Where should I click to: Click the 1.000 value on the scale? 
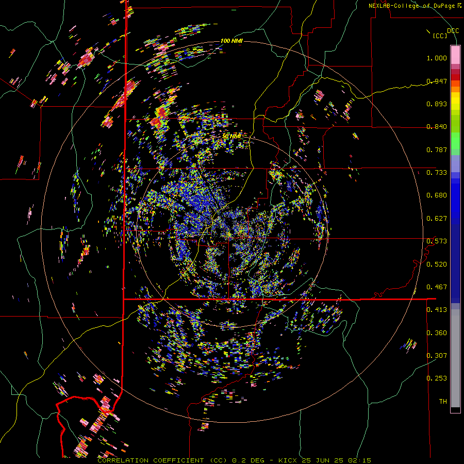click(x=437, y=58)
